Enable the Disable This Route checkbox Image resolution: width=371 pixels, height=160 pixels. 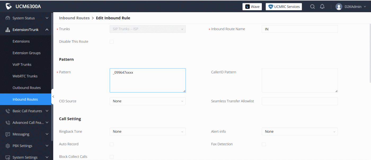tap(112, 42)
